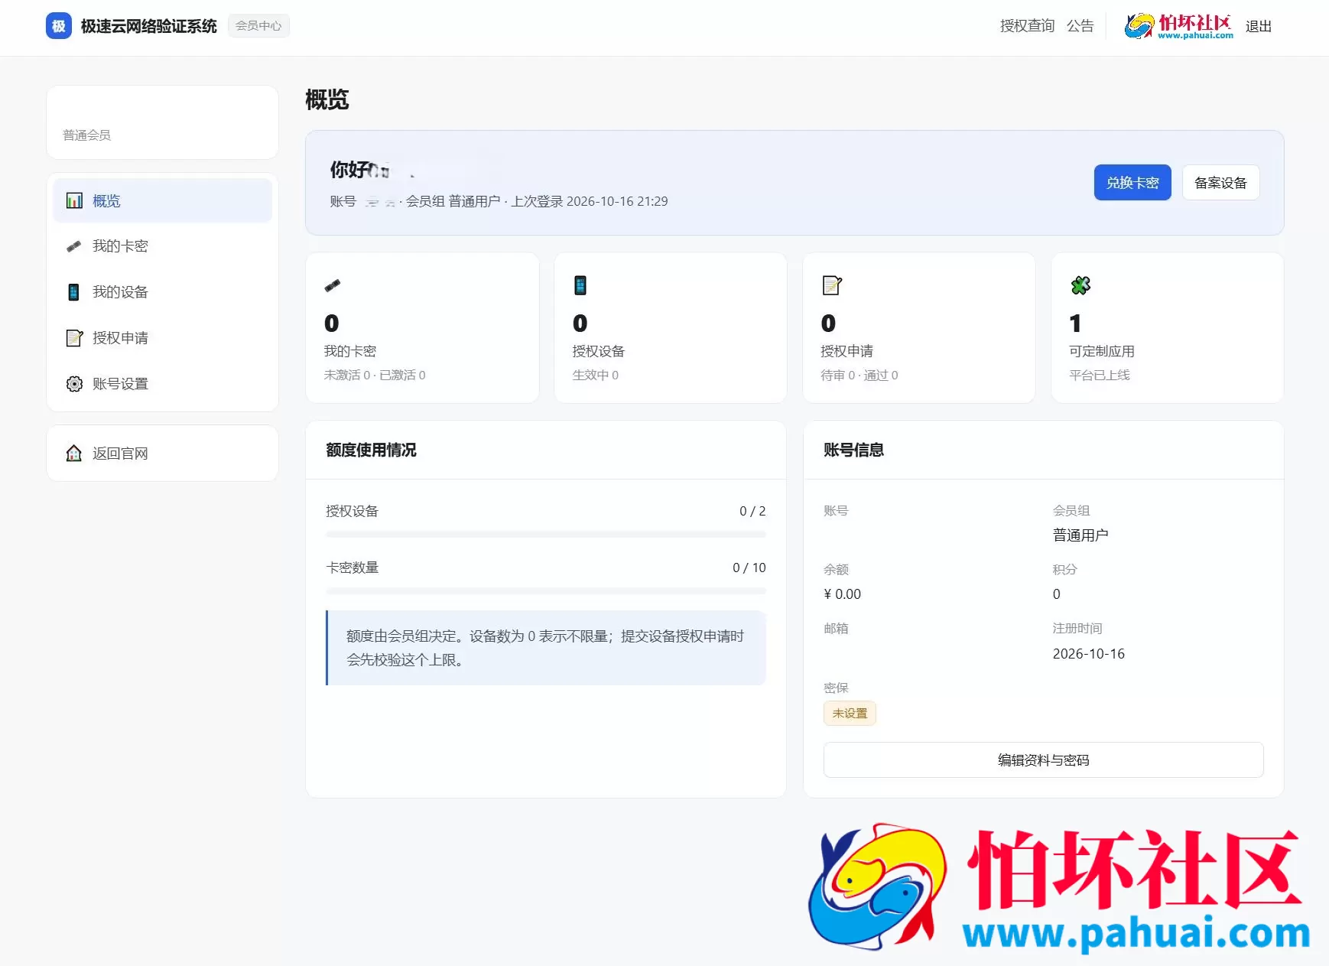The image size is (1329, 966).
Task: Click 未激活 0 · 已激活 0 text
Action: point(375,375)
